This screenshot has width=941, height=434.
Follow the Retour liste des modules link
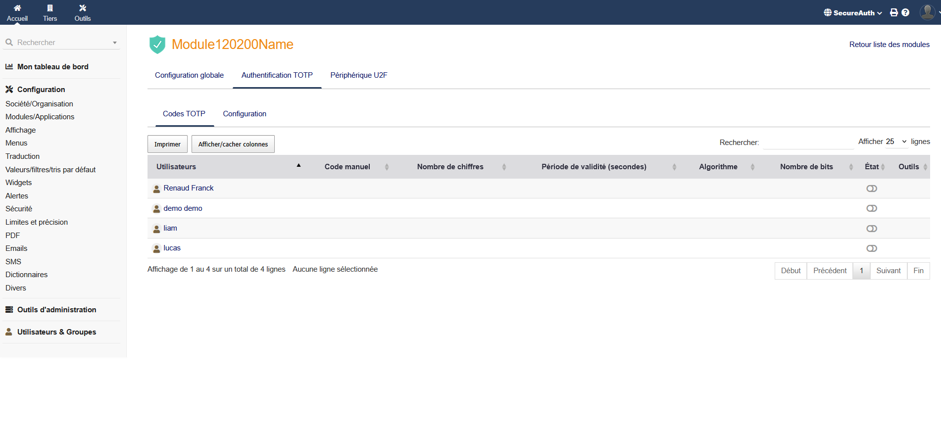point(889,45)
